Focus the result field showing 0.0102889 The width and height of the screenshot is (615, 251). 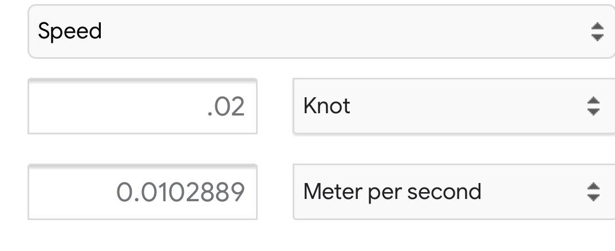(x=143, y=192)
